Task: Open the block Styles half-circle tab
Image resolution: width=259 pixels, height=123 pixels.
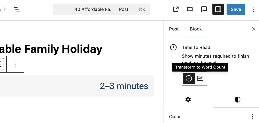Action: [x=237, y=100]
